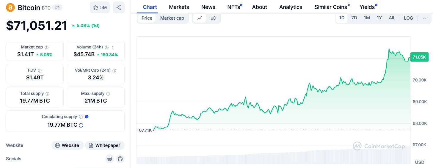This screenshot has width=433, height=168.
Task: Go to the About tab
Action: click(260, 7)
